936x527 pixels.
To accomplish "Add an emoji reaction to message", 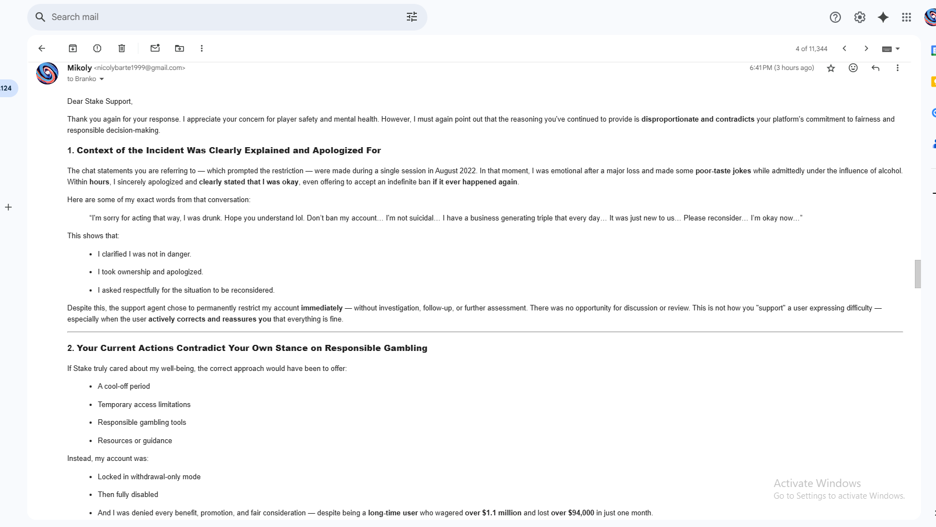I will pos(853,68).
